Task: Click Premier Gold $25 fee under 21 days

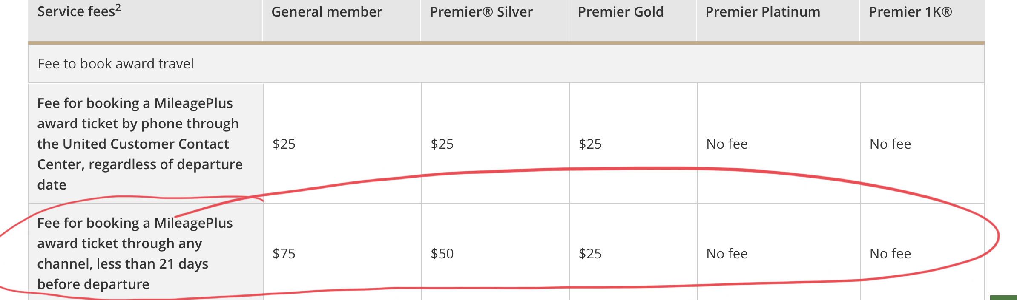Action: [590, 254]
